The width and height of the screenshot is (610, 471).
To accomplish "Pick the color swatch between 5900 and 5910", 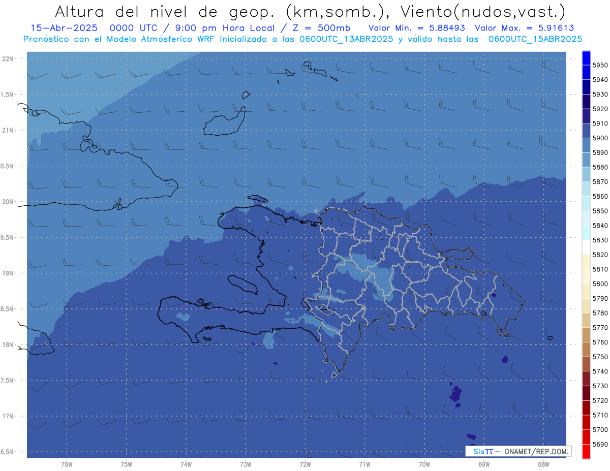I will (586, 131).
